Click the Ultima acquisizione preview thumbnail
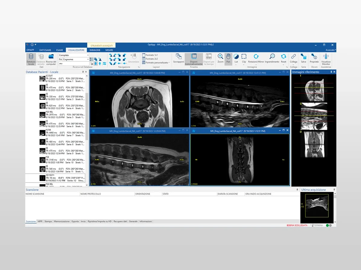Viewport: 361px width, 270px height. 317,205
